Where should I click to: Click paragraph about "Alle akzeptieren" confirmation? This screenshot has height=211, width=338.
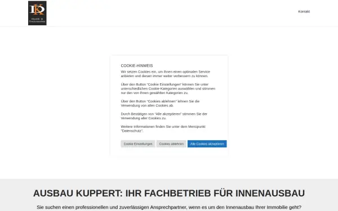tap(164, 116)
